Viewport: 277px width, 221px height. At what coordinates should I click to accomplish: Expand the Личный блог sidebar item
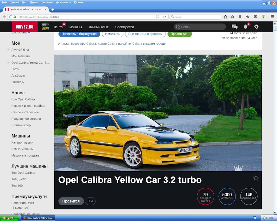click(x=8, y=50)
